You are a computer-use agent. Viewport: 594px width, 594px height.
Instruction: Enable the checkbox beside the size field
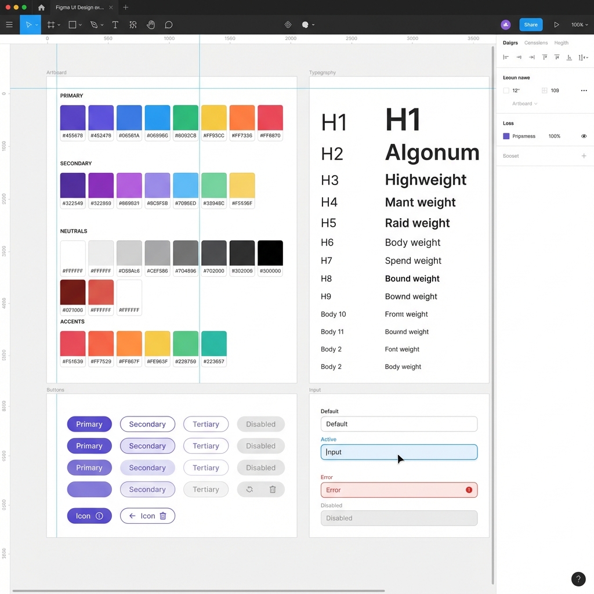506,90
